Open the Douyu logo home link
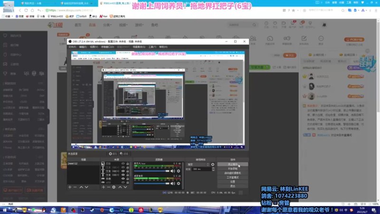The height and width of the screenshot is (214, 380). point(56,25)
